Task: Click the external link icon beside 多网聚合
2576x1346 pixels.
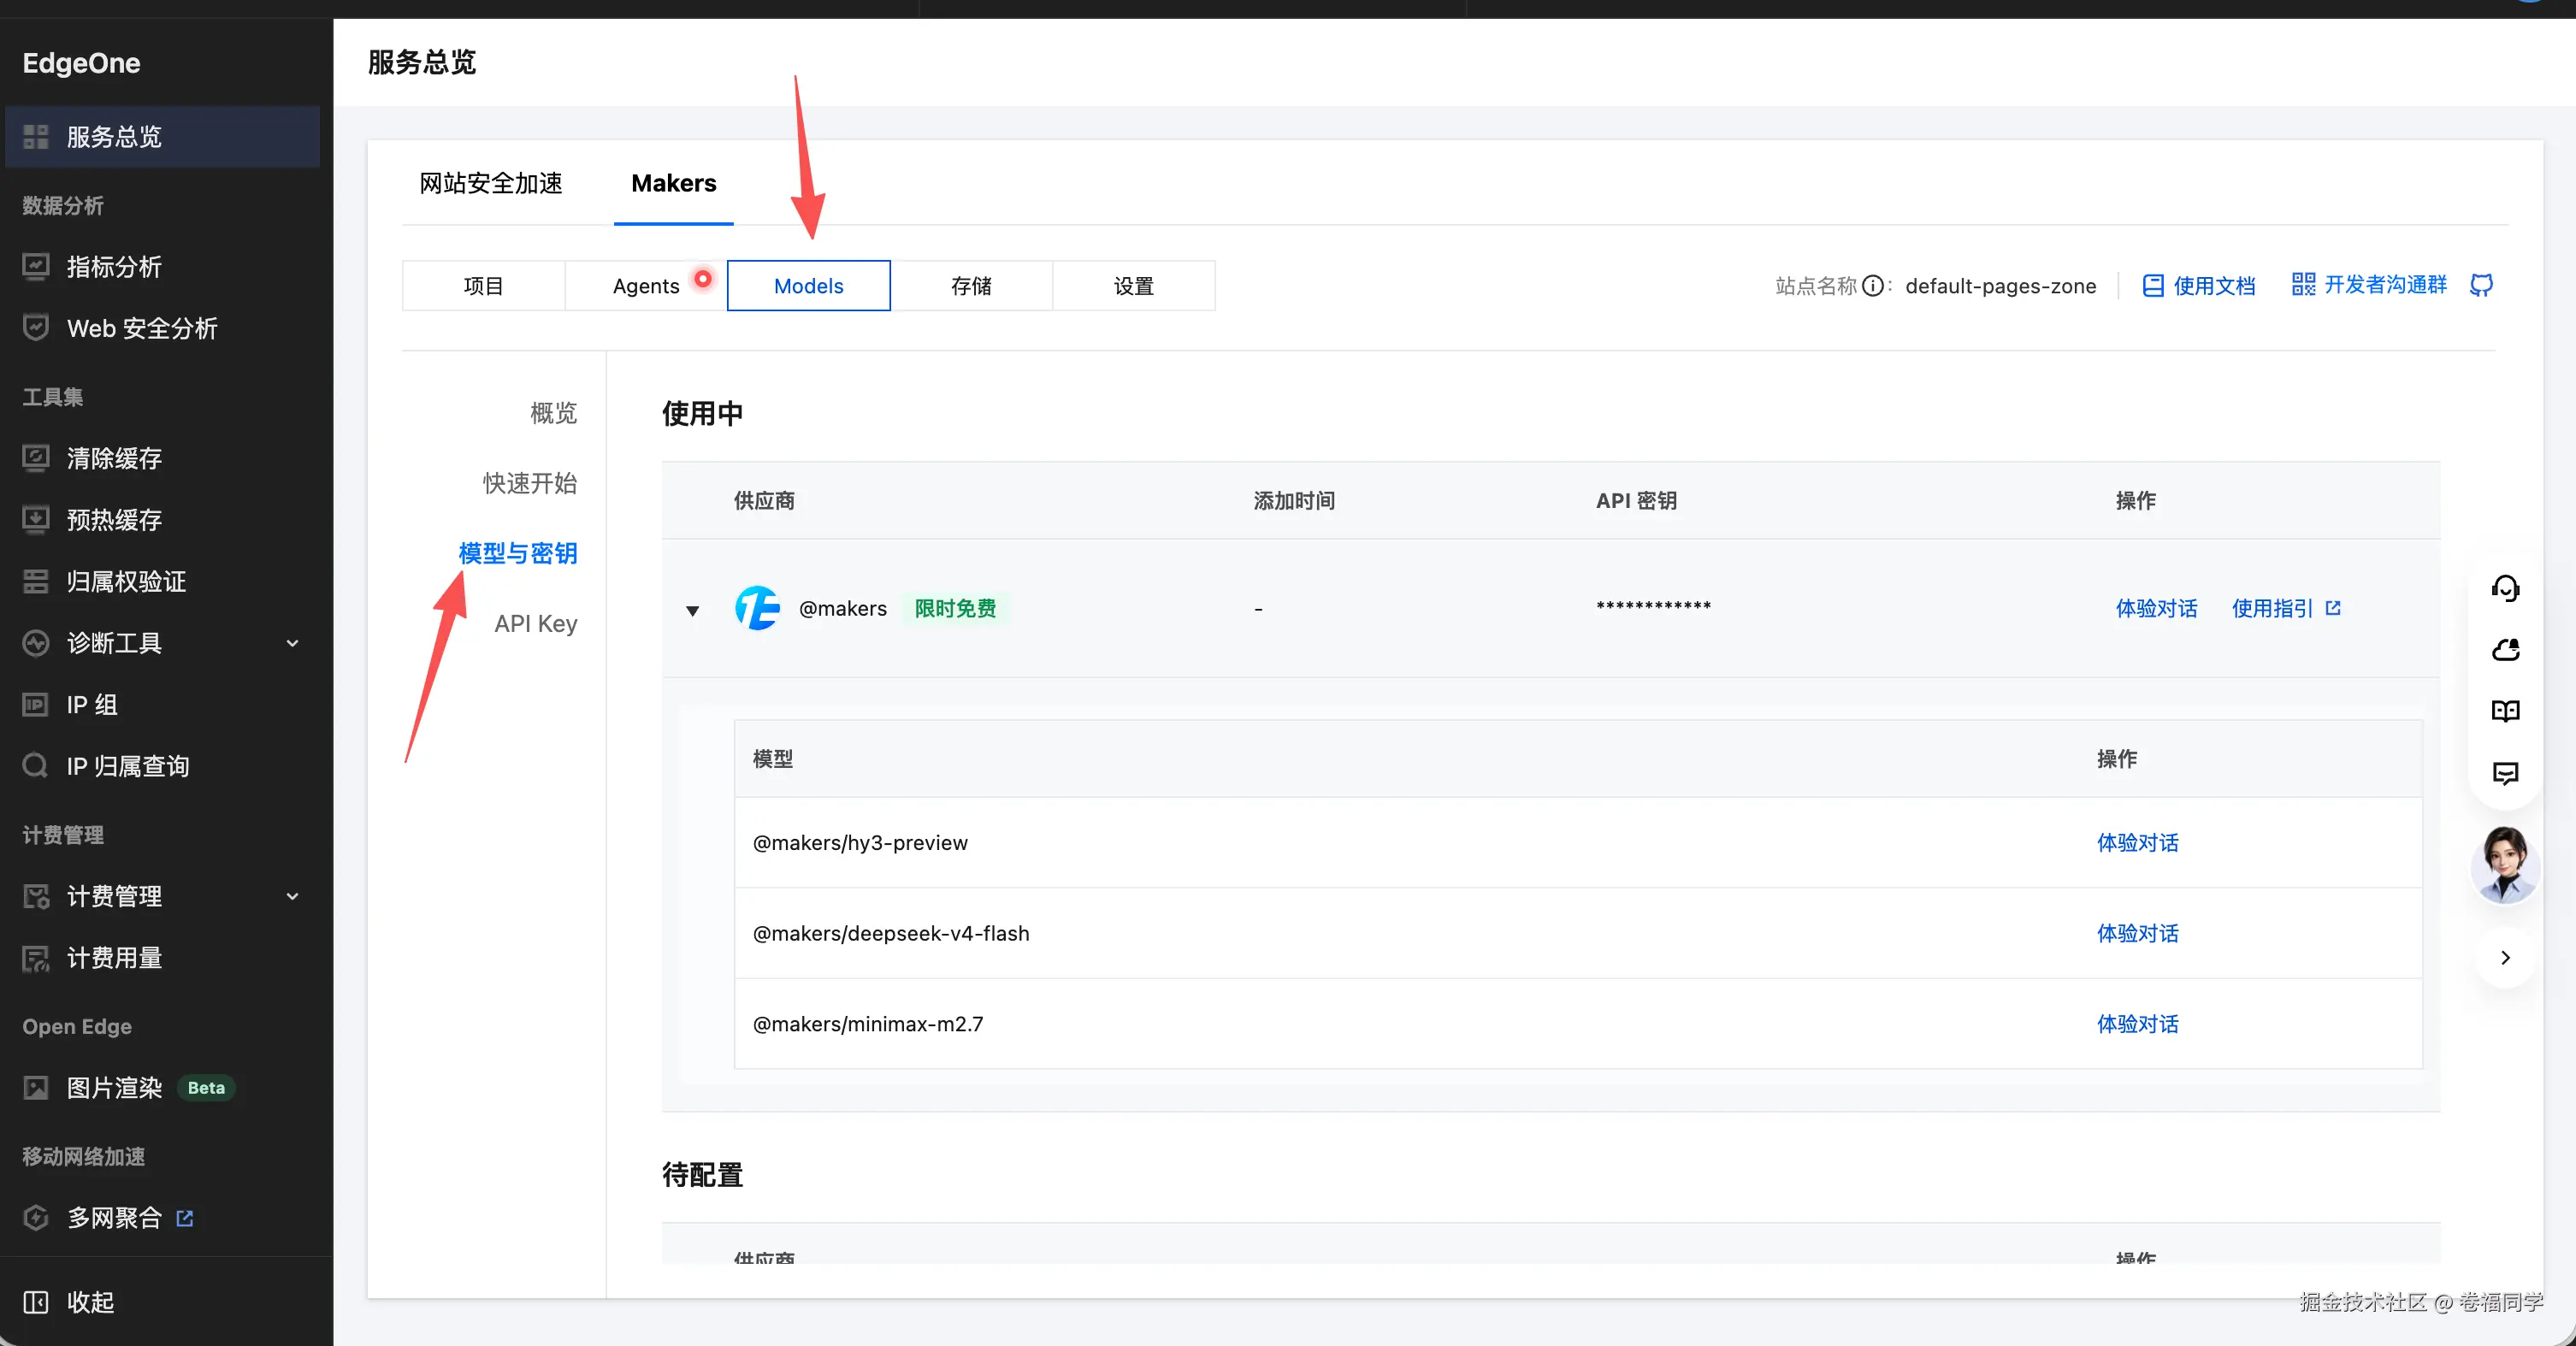Action: (185, 1218)
